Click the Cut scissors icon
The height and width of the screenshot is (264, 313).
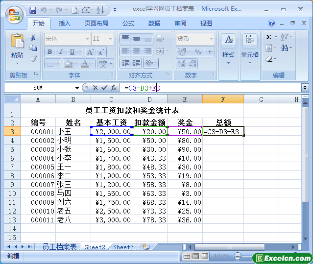[33, 37]
